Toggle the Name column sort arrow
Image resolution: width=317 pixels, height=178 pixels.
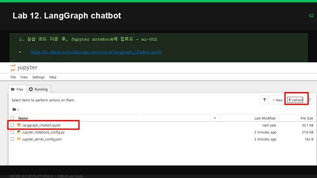pos(215,118)
